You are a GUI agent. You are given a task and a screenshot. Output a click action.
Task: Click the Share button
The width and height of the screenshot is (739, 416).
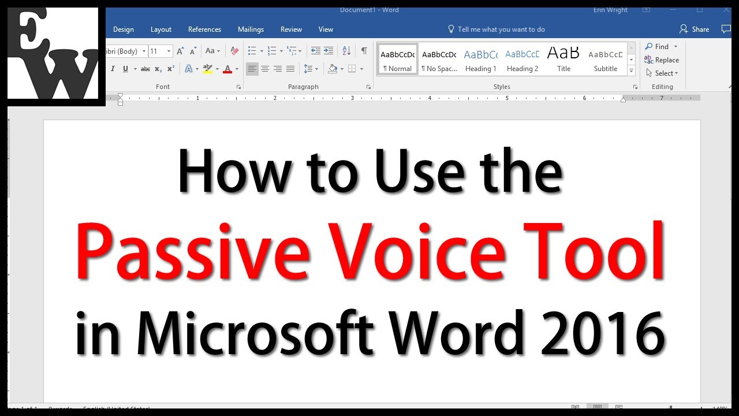coord(695,29)
